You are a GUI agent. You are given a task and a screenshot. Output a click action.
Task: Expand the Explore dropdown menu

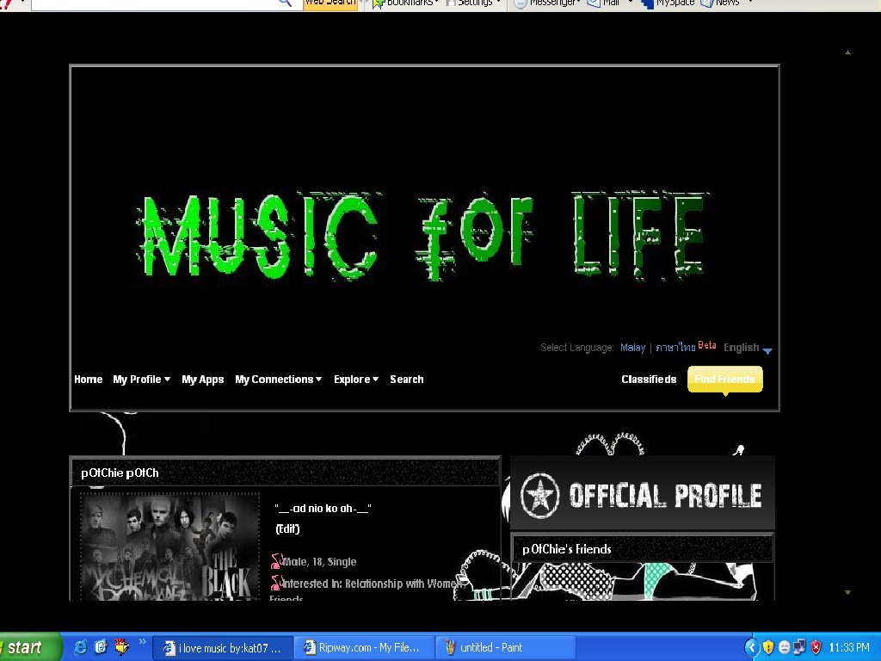356,380
